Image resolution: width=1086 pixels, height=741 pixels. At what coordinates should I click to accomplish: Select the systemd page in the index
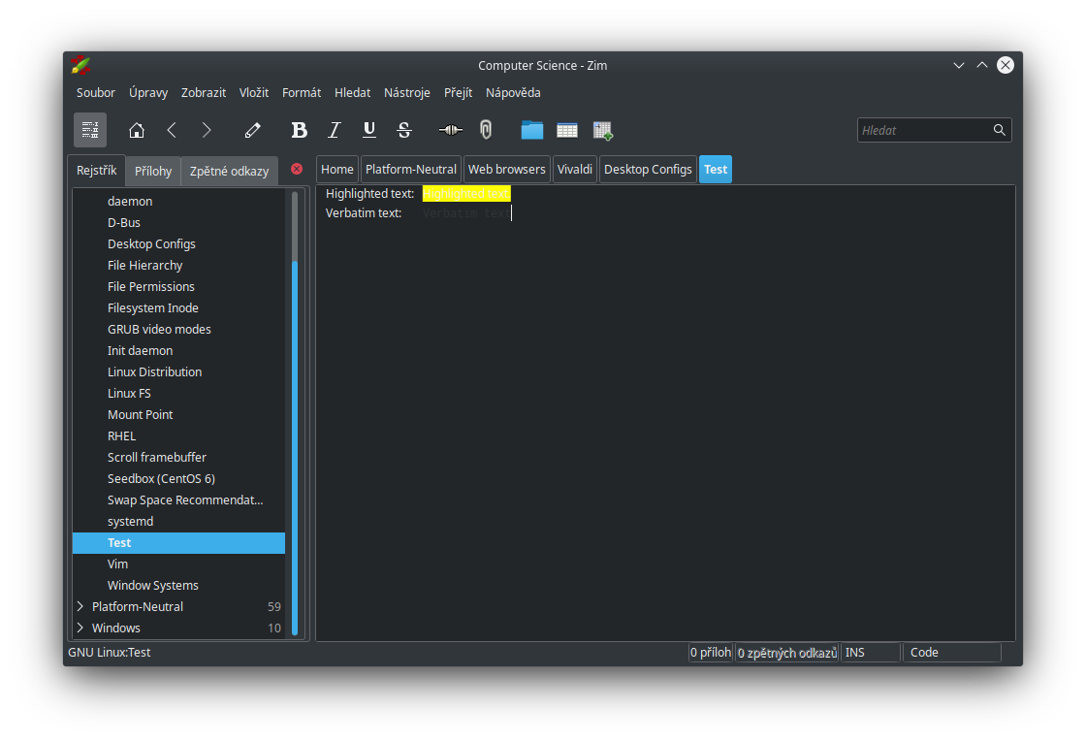(130, 521)
